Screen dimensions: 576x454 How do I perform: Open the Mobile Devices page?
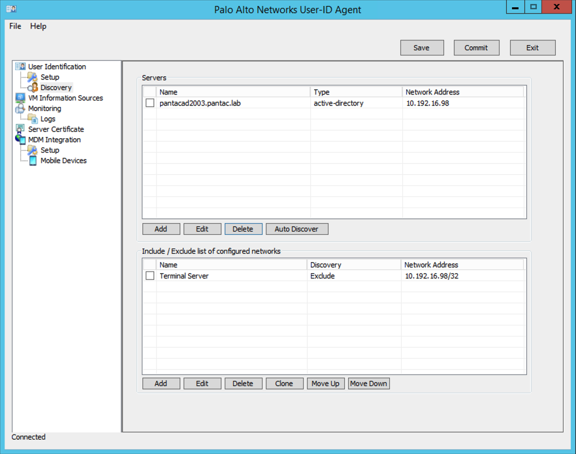click(62, 160)
